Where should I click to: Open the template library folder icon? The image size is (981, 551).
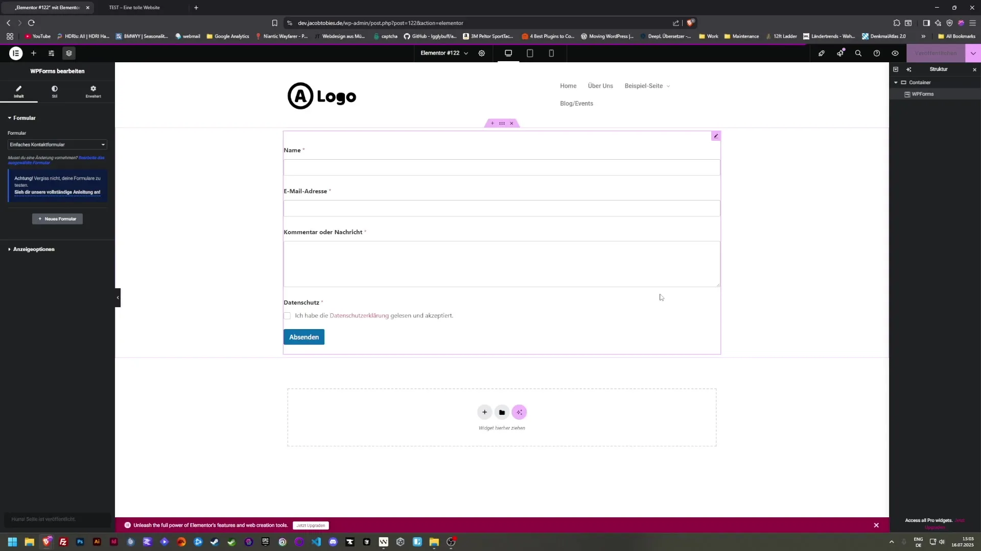(x=502, y=412)
